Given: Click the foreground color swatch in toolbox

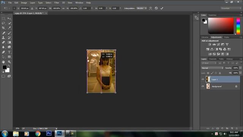Looking at the screenshot, I should 5,67.
